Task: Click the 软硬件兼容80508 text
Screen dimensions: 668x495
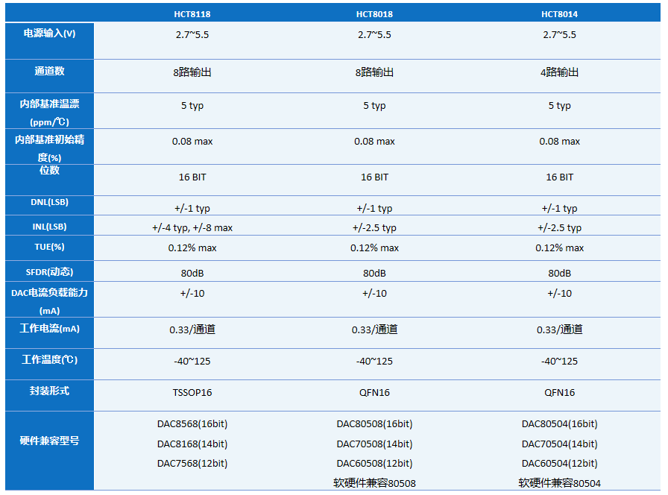Action: click(374, 483)
